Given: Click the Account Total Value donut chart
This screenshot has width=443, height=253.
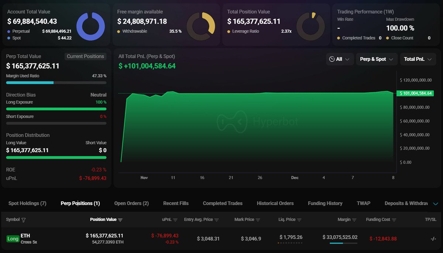Looking at the screenshot, I should click(x=90, y=26).
